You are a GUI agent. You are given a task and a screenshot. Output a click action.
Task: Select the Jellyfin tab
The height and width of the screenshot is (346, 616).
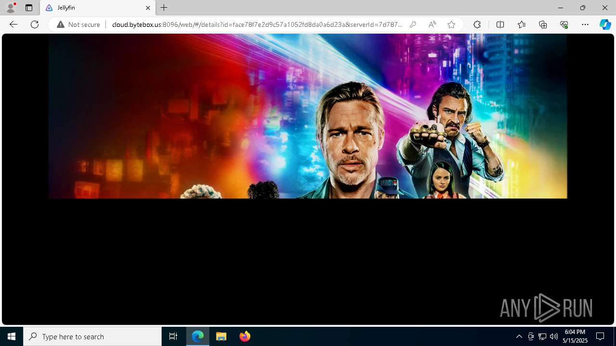98,8
